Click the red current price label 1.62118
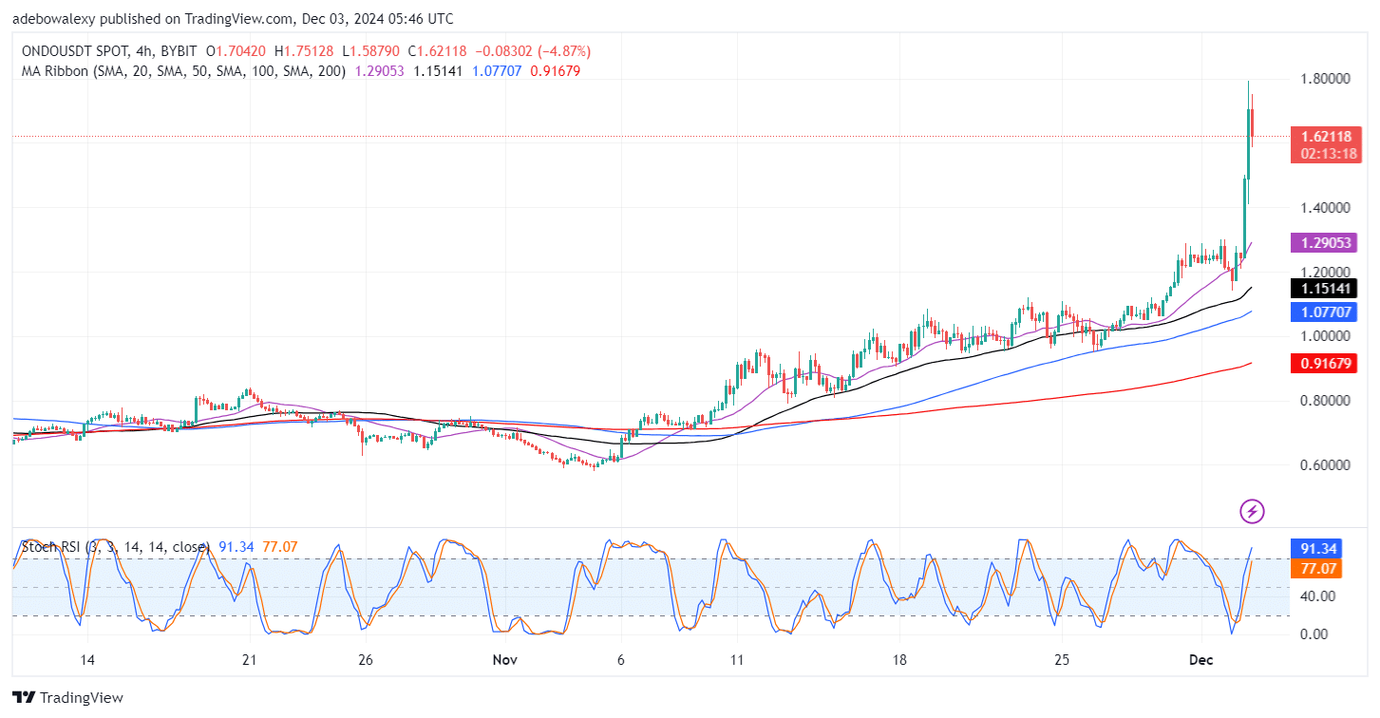Viewport: 1380px width, 718px height. click(x=1328, y=136)
